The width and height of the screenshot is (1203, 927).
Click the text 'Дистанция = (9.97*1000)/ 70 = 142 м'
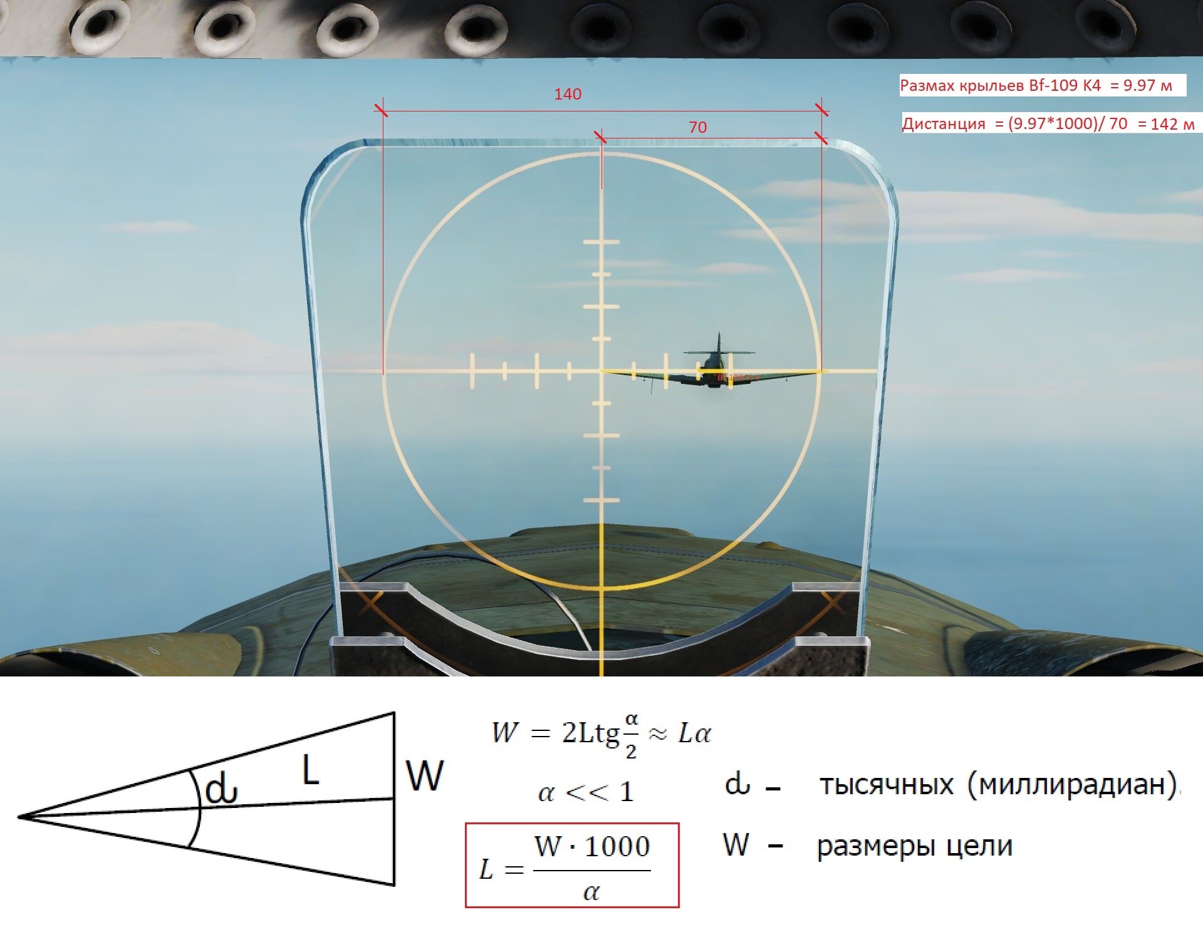pos(1048,123)
